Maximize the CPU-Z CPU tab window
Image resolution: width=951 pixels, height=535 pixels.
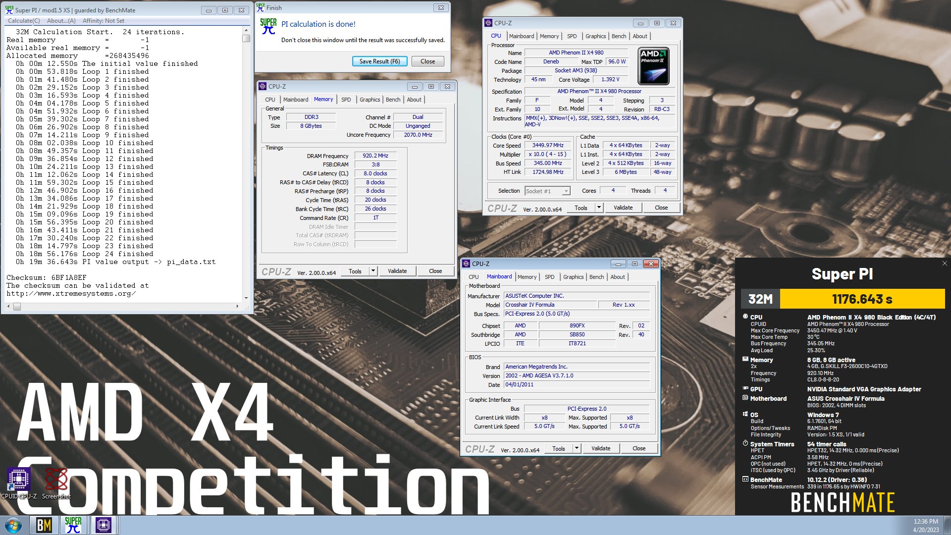point(657,23)
